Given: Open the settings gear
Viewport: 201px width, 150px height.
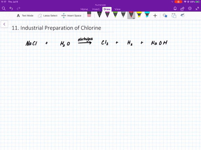Looking at the screenshot, I should (190, 8).
